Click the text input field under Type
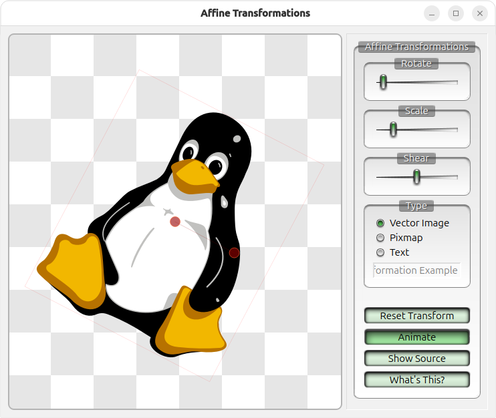This screenshot has width=496, height=418. click(416, 270)
